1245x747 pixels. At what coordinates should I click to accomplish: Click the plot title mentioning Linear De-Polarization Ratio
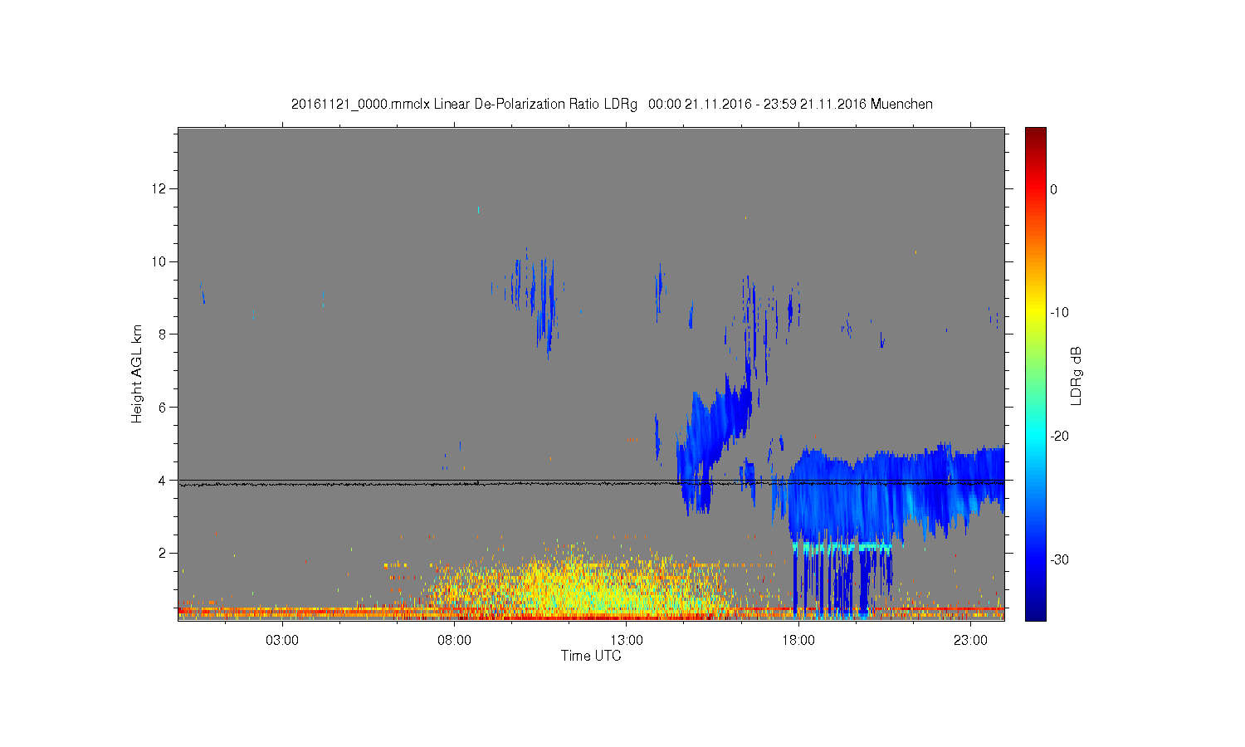(612, 105)
